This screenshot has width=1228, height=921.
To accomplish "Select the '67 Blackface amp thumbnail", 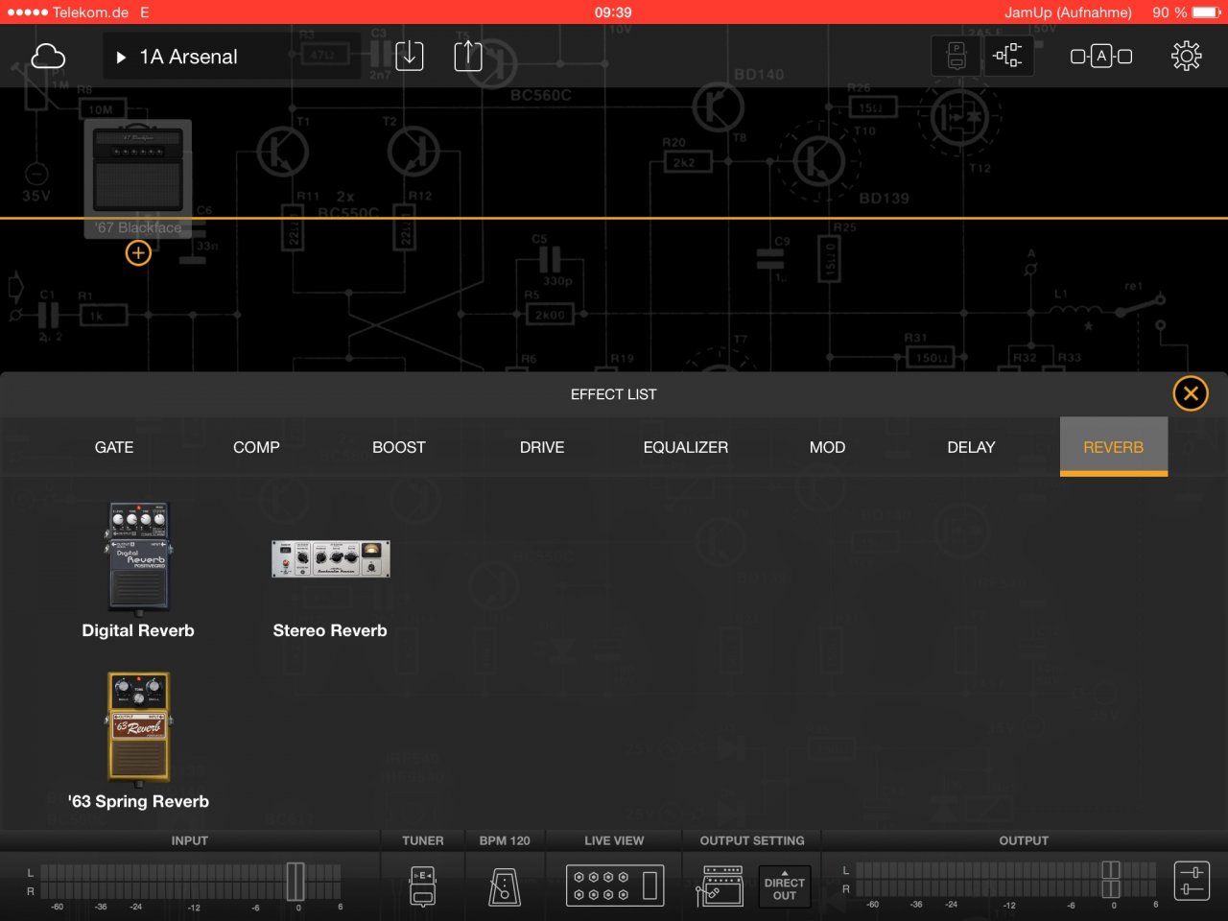I will pos(138,178).
